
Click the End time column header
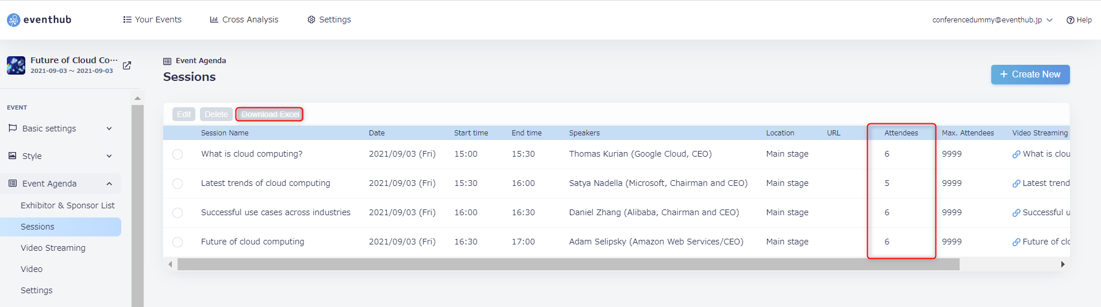[x=527, y=133]
